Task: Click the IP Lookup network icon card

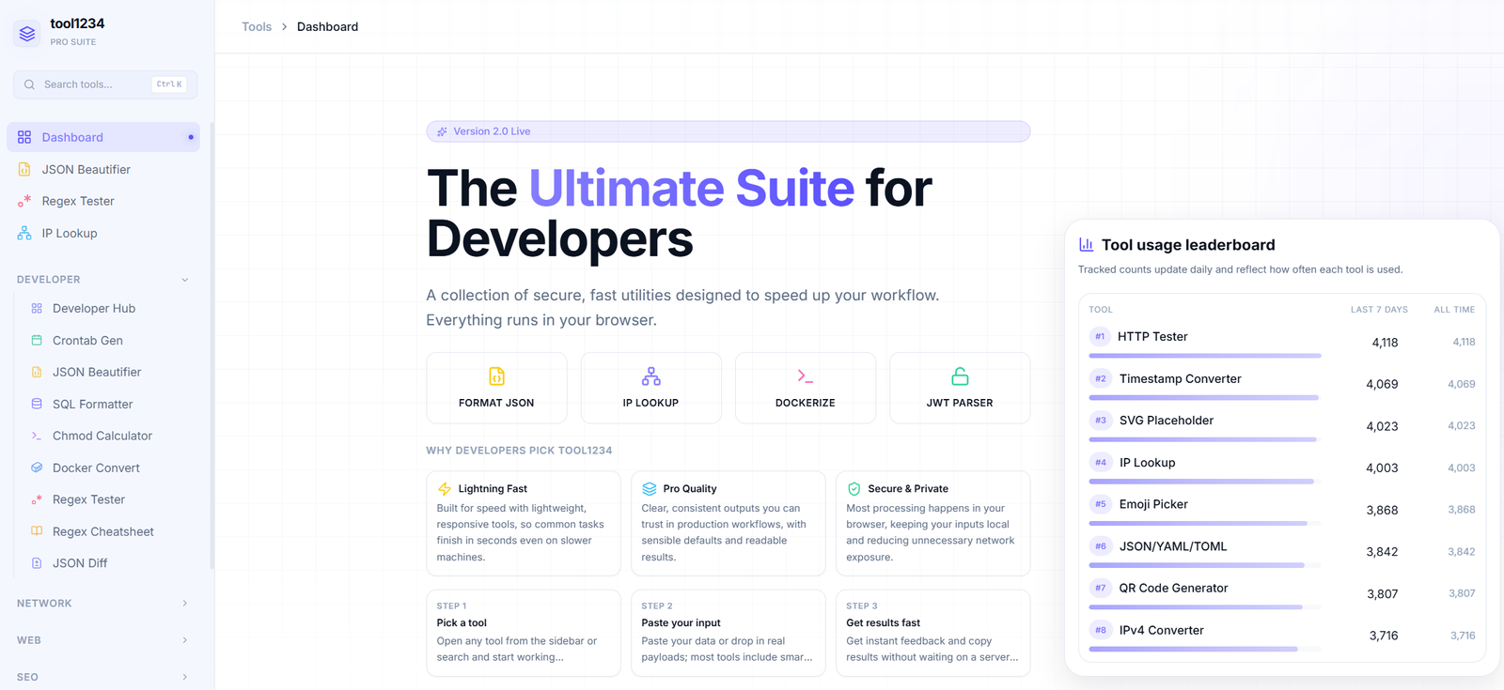Action: [x=650, y=387]
